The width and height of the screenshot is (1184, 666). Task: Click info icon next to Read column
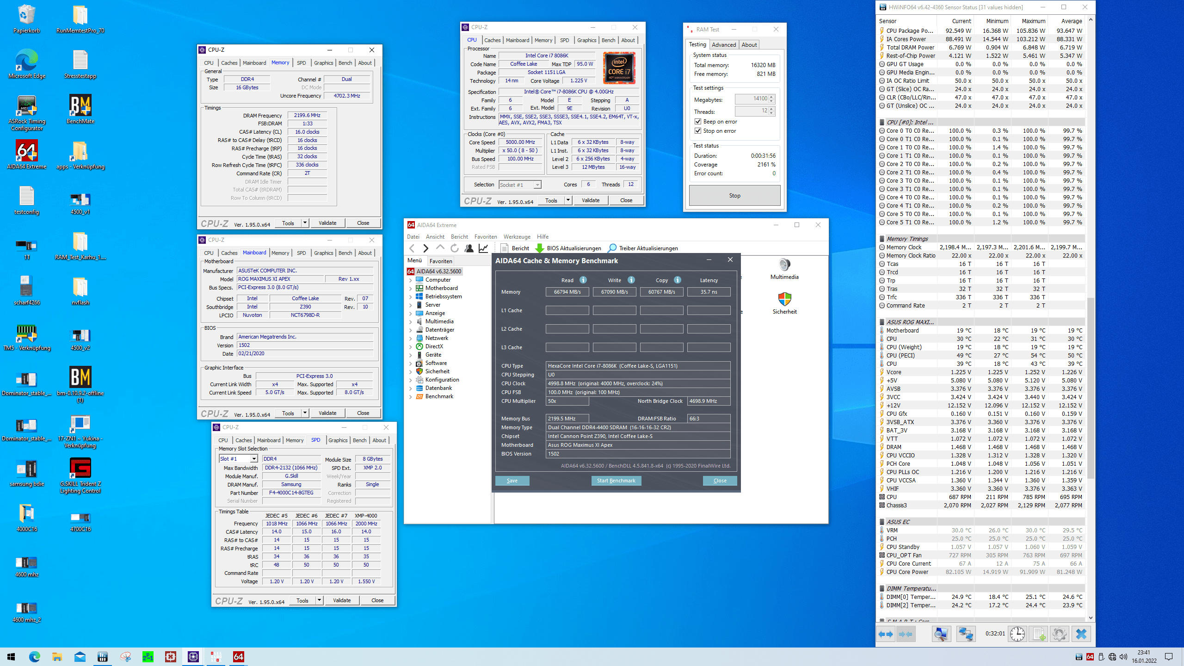click(x=583, y=280)
